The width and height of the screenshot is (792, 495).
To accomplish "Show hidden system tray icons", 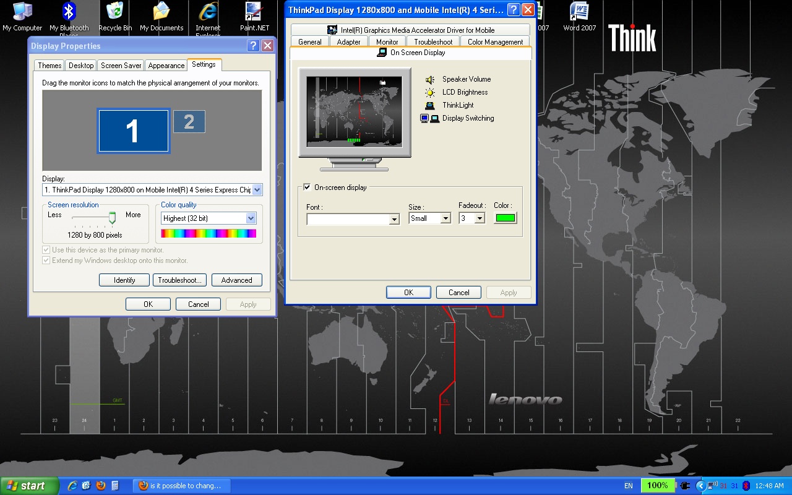I will coord(700,486).
